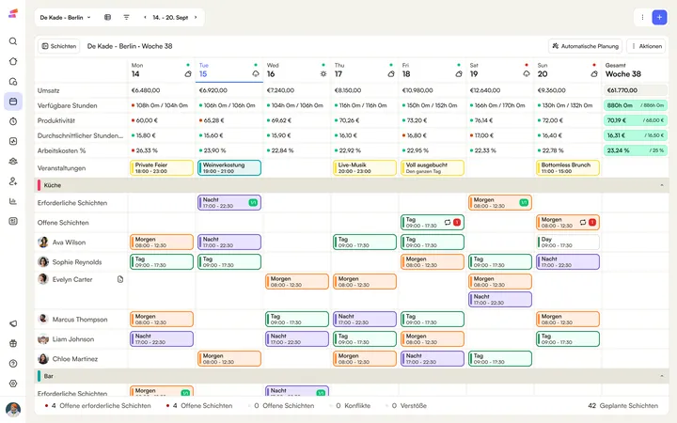Open Ava Wilson's Monday Morgen shift
Viewport: 677px width, 423px height.
click(x=162, y=243)
